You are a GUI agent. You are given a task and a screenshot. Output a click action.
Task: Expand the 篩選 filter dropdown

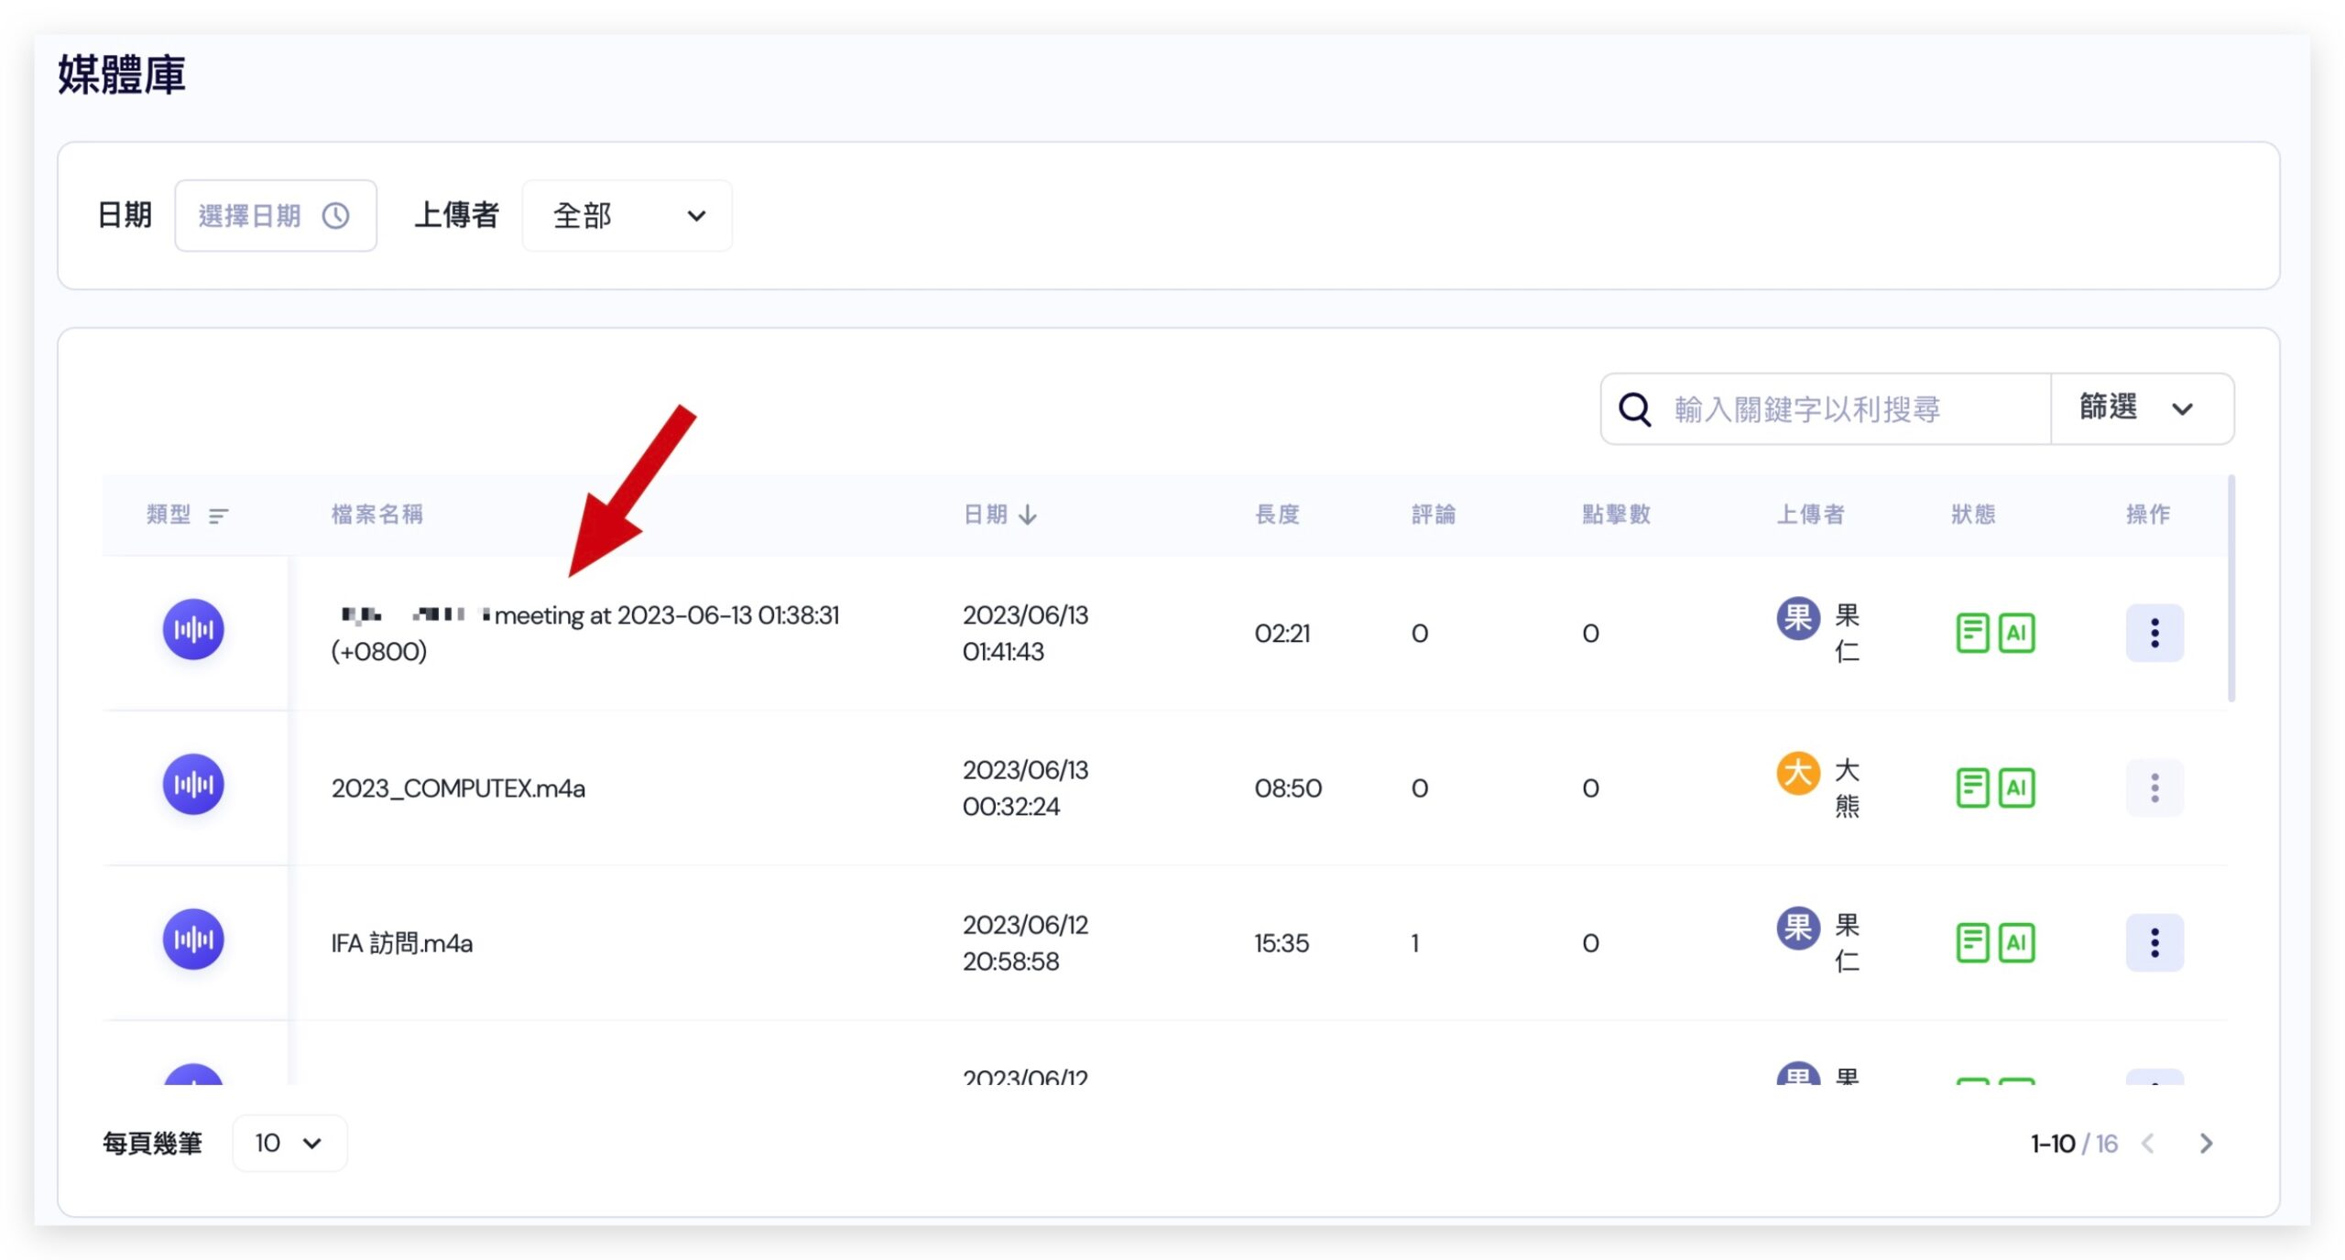(x=2142, y=408)
